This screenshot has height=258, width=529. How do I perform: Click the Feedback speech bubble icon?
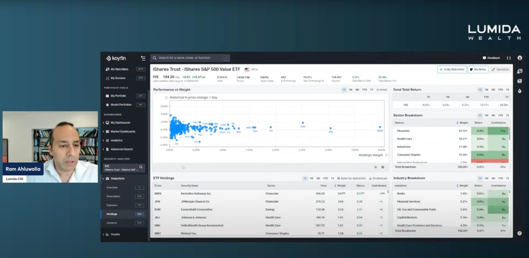[484, 58]
